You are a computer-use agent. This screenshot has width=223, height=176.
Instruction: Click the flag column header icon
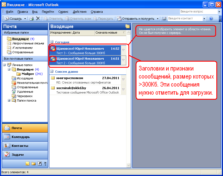[124, 32]
